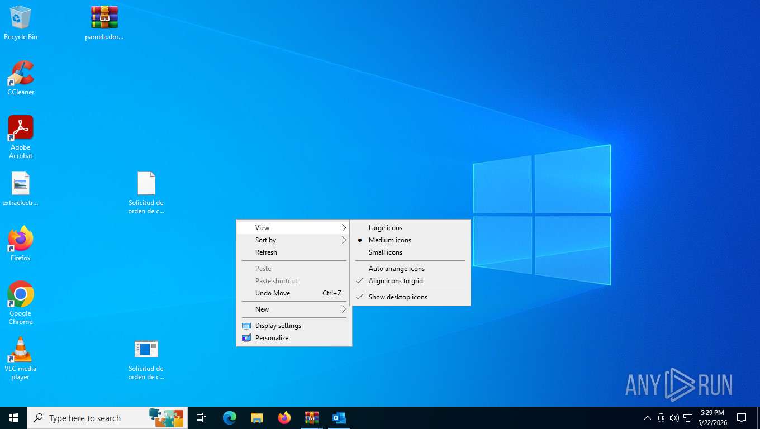Image resolution: width=760 pixels, height=429 pixels.
Task: Click the search box in the taskbar
Action: (107, 418)
